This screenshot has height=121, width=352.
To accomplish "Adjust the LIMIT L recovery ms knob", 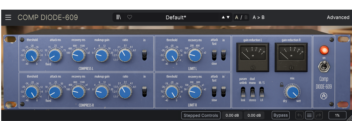I will point(195,55).
